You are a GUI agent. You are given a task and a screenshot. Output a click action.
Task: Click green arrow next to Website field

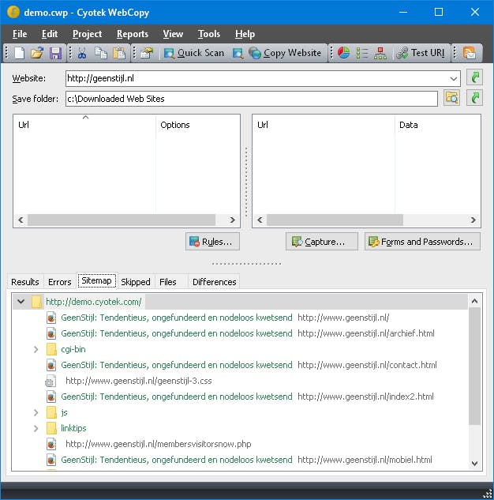pos(474,77)
